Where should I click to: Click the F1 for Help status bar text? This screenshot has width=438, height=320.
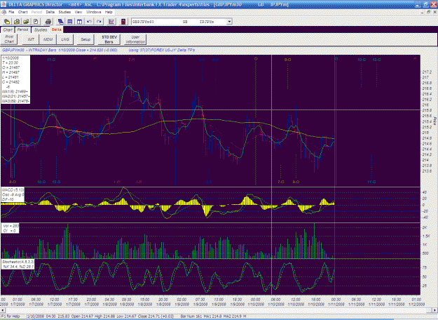tap(12, 316)
